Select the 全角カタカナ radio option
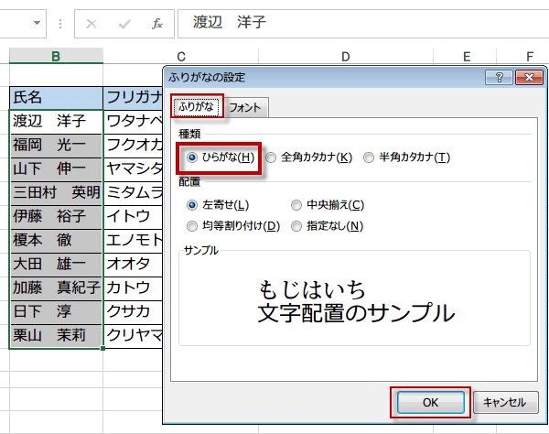 point(271,157)
